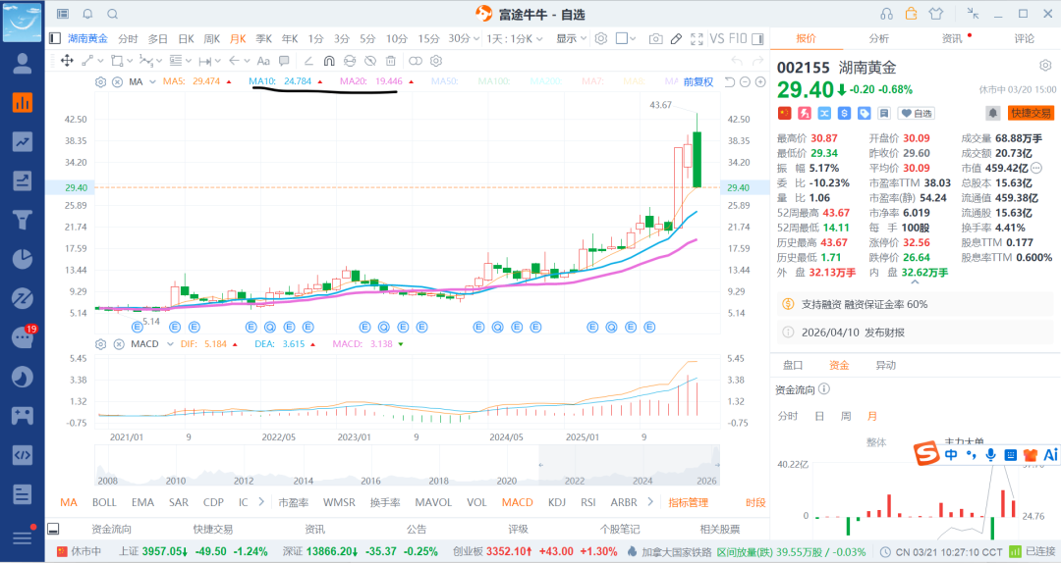Click the first E earnings marker under the chart

tap(138, 328)
